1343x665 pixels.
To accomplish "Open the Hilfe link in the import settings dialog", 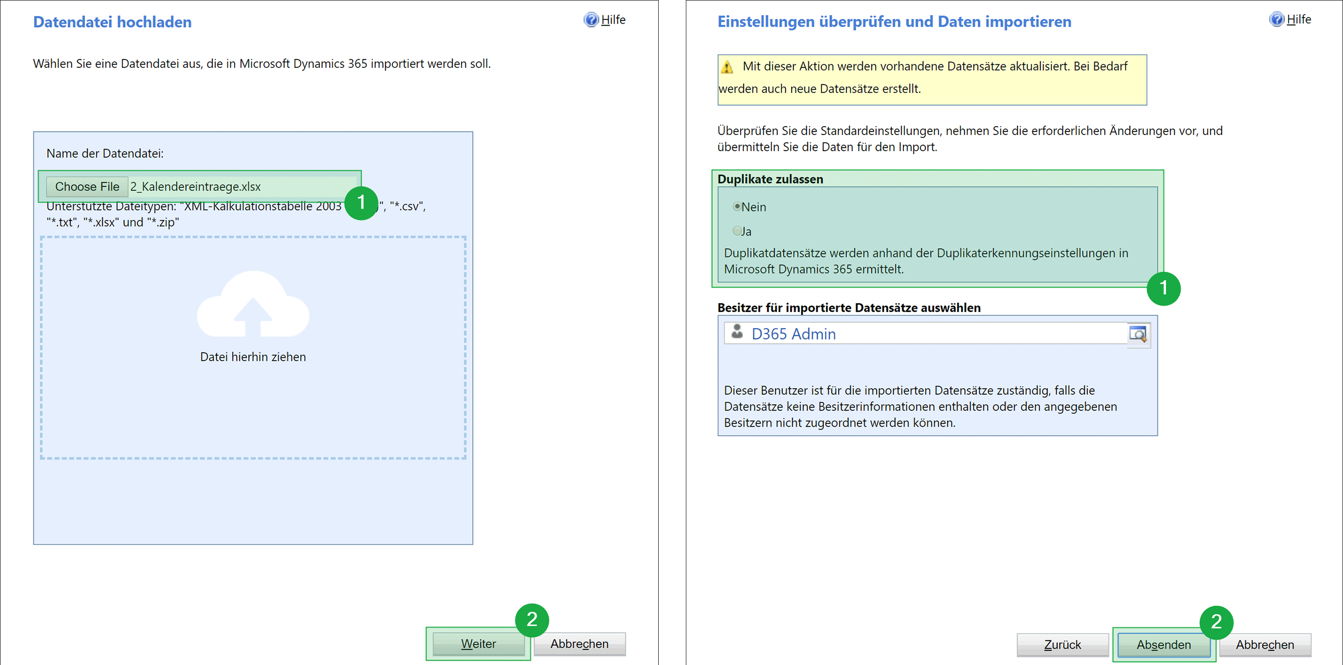I will (x=1299, y=19).
